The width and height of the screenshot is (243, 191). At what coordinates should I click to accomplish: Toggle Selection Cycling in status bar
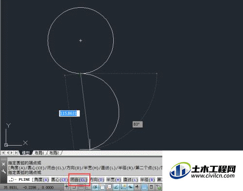pos(158,187)
